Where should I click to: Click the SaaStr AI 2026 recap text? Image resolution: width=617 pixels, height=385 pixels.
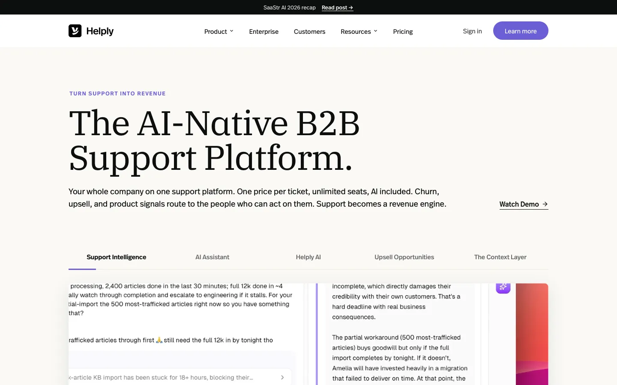[x=290, y=7]
